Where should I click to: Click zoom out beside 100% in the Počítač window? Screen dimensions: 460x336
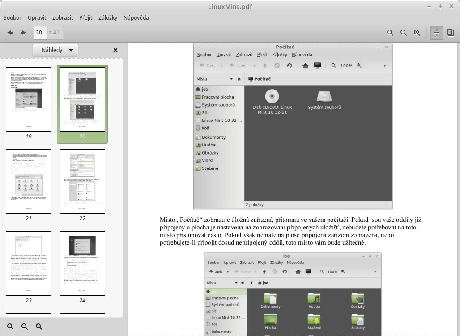pyautogui.click(x=333, y=65)
